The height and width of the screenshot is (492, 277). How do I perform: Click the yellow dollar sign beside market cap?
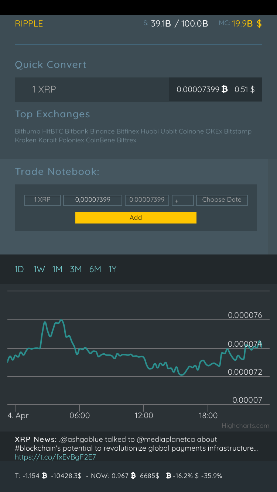(259, 24)
